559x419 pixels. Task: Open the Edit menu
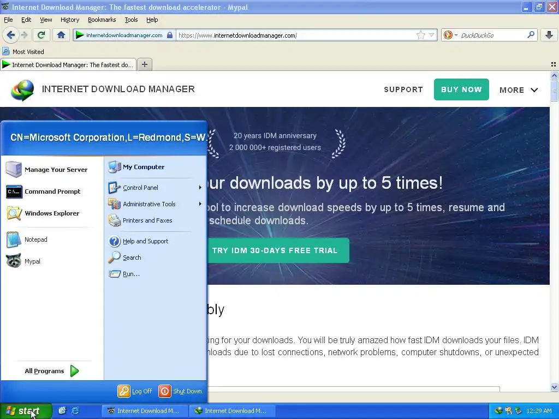tap(26, 20)
